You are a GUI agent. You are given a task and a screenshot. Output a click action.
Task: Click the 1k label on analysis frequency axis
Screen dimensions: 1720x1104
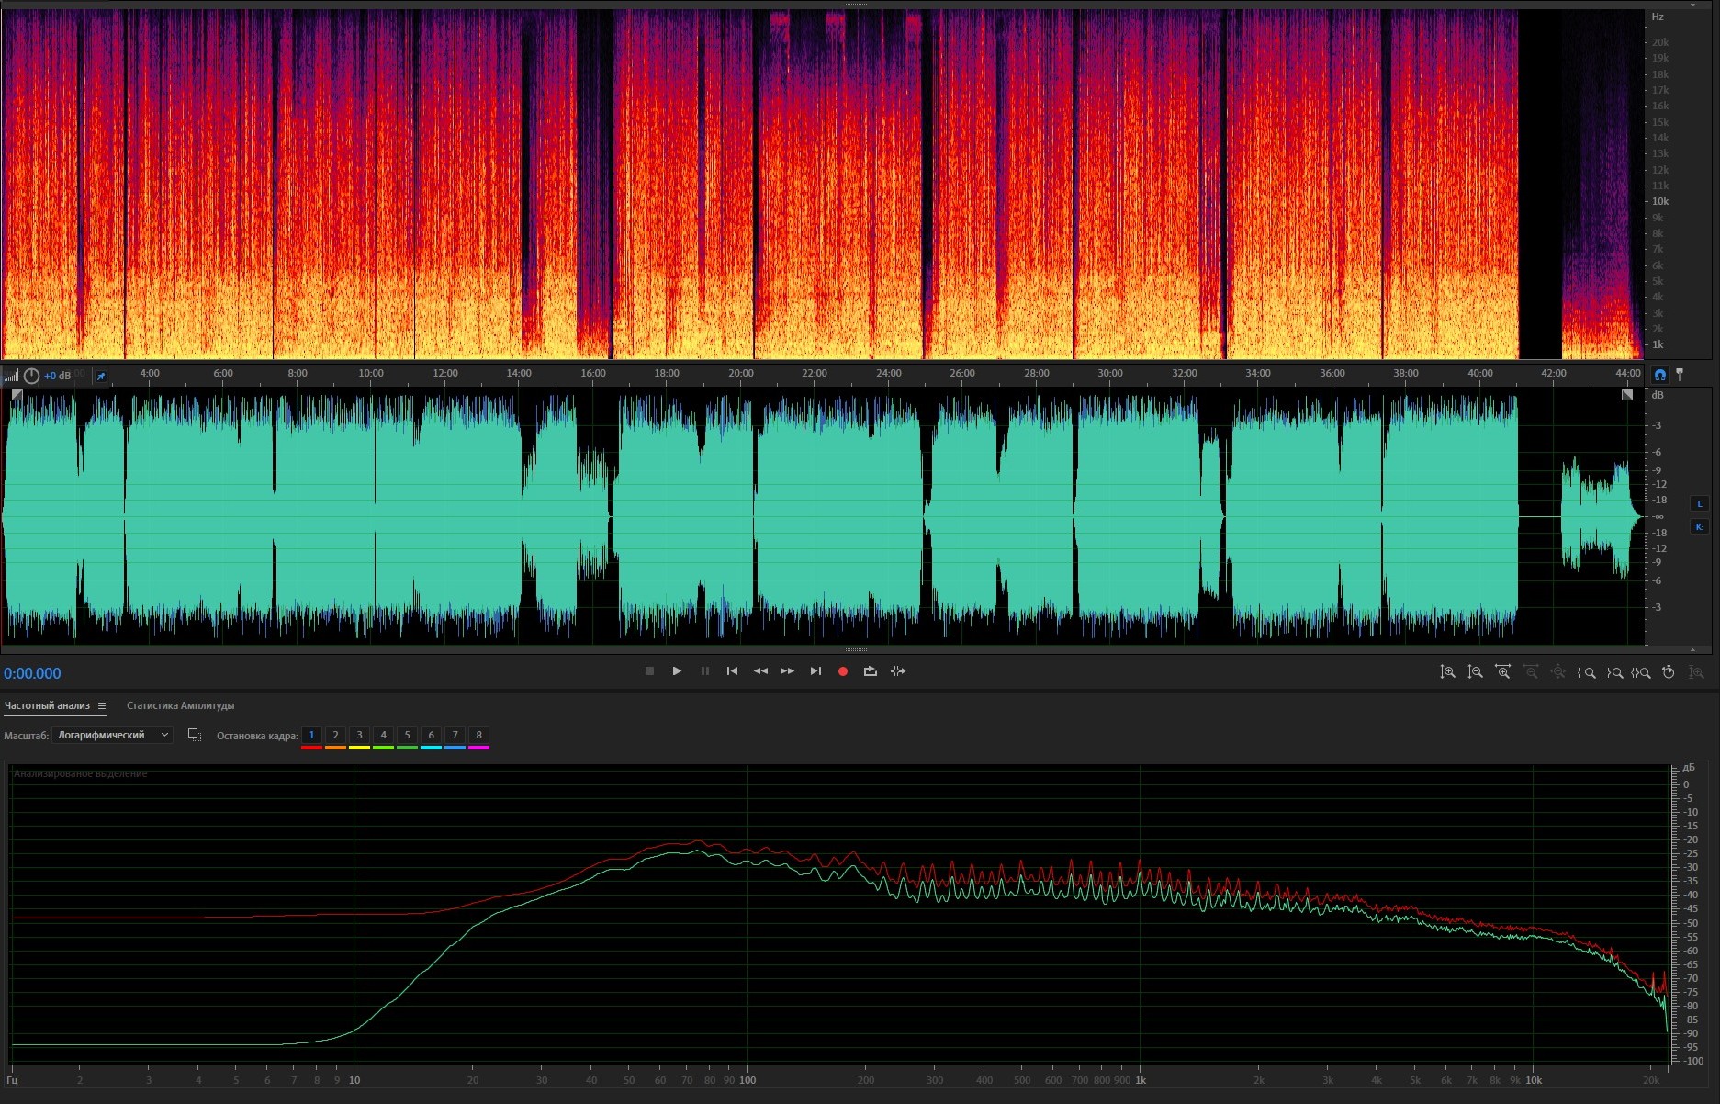[x=1141, y=1080]
